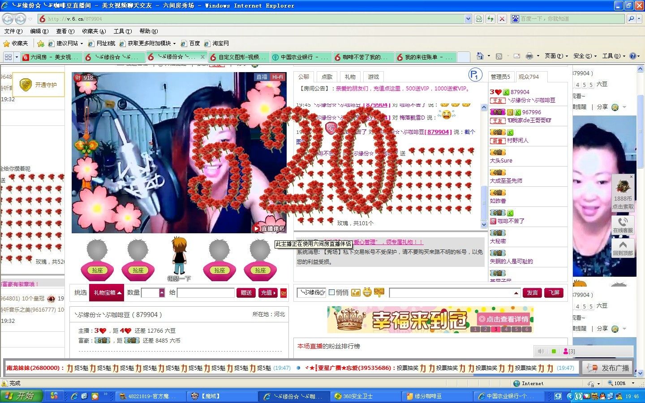Screen dimensions: 645x403
Task: Switch to the 中国农业银行 browser tab
Action: (301, 57)
